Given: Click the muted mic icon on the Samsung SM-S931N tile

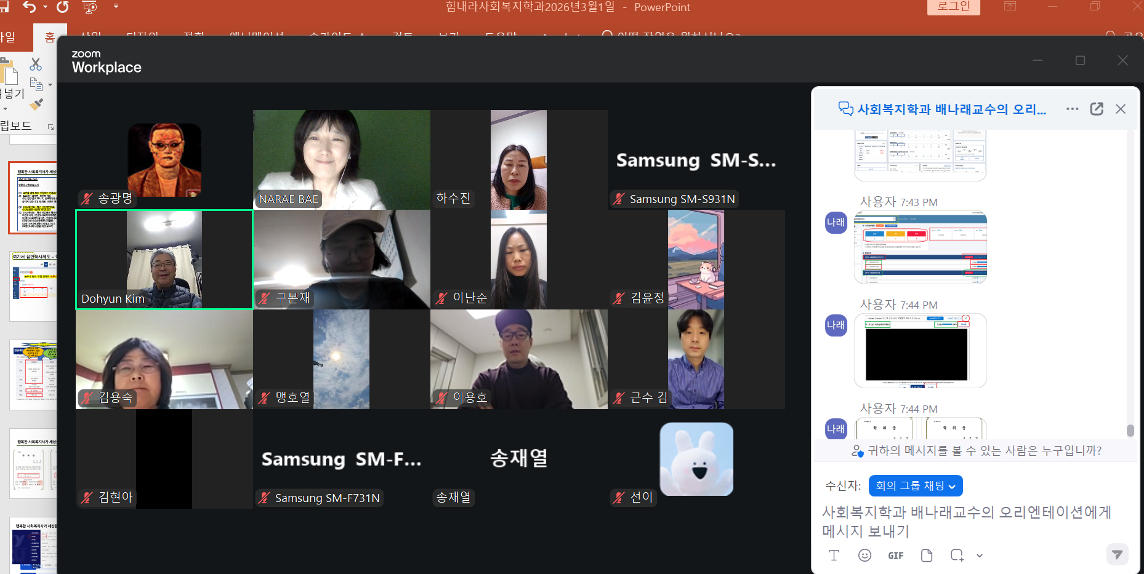Looking at the screenshot, I should pos(618,199).
